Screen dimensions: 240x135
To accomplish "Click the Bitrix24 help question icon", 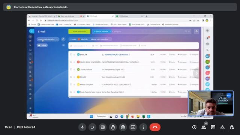I will pyautogui.click(x=207, y=31).
